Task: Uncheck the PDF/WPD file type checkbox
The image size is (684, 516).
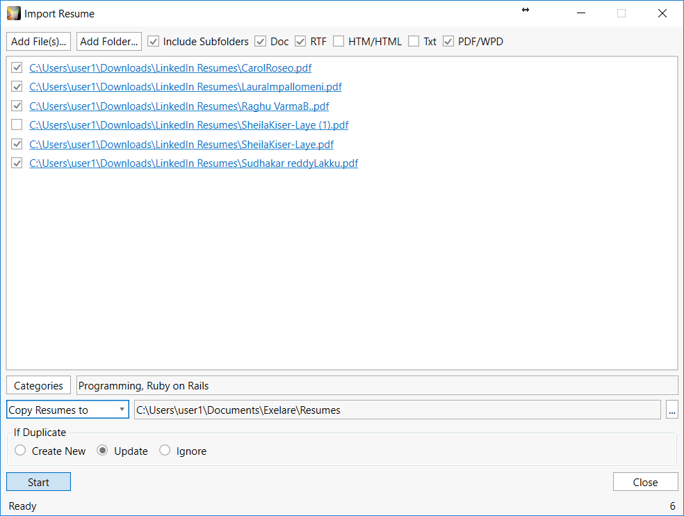Action: pos(448,42)
